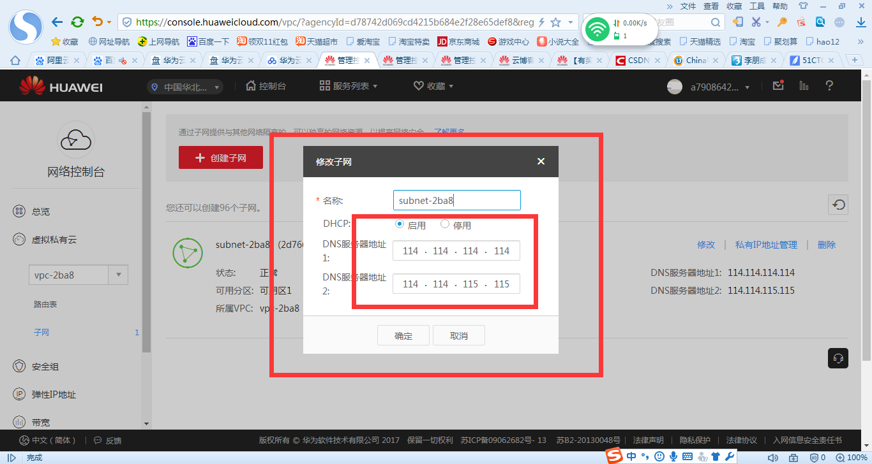Open the billing chart icon in the header
872x464 pixels.
point(804,85)
